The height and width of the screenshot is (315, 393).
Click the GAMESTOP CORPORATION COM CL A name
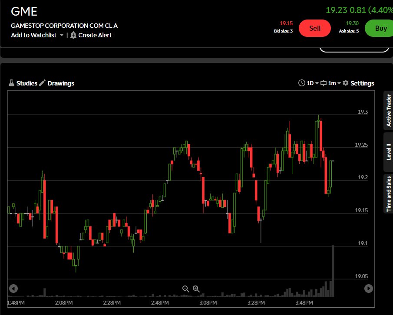coord(64,26)
